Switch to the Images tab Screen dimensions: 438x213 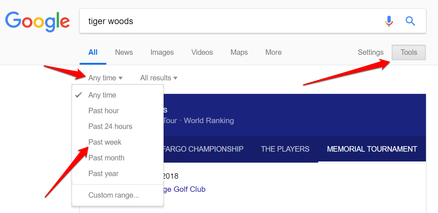tap(162, 52)
